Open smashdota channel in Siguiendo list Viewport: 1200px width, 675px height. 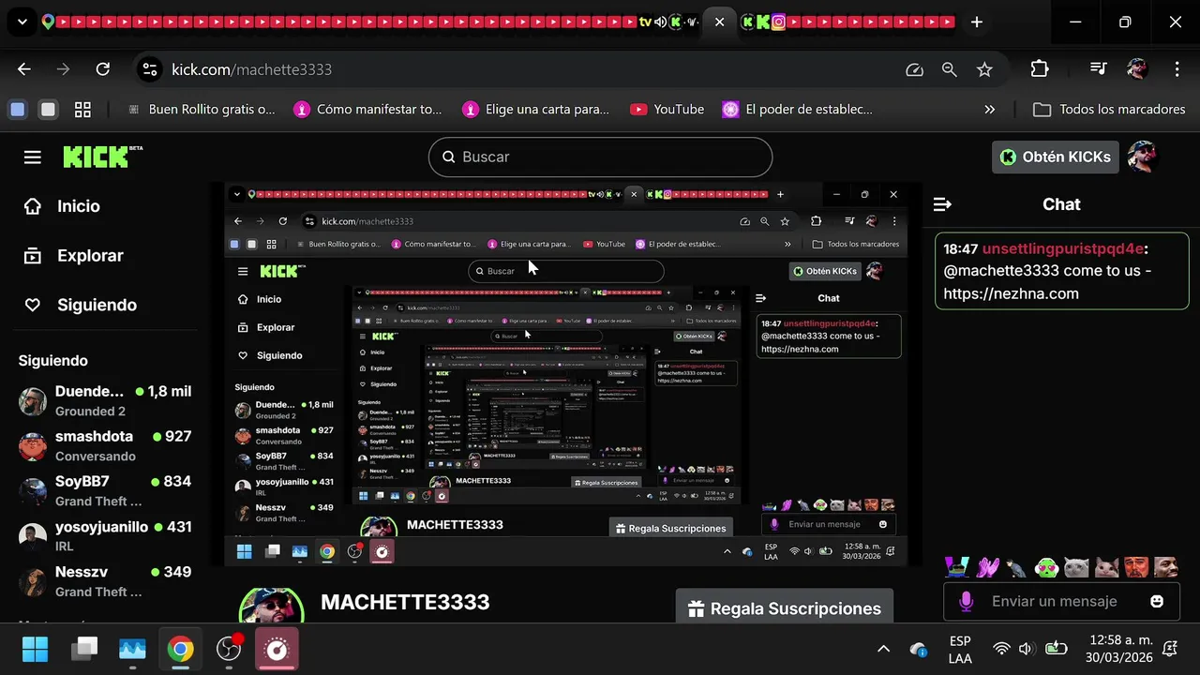(103, 446)
